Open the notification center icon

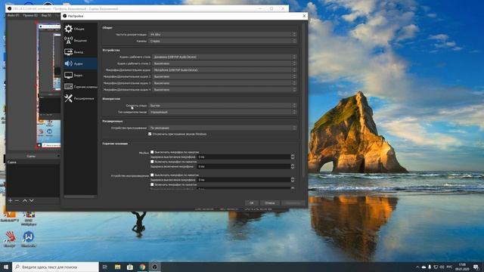coord(476,267)
